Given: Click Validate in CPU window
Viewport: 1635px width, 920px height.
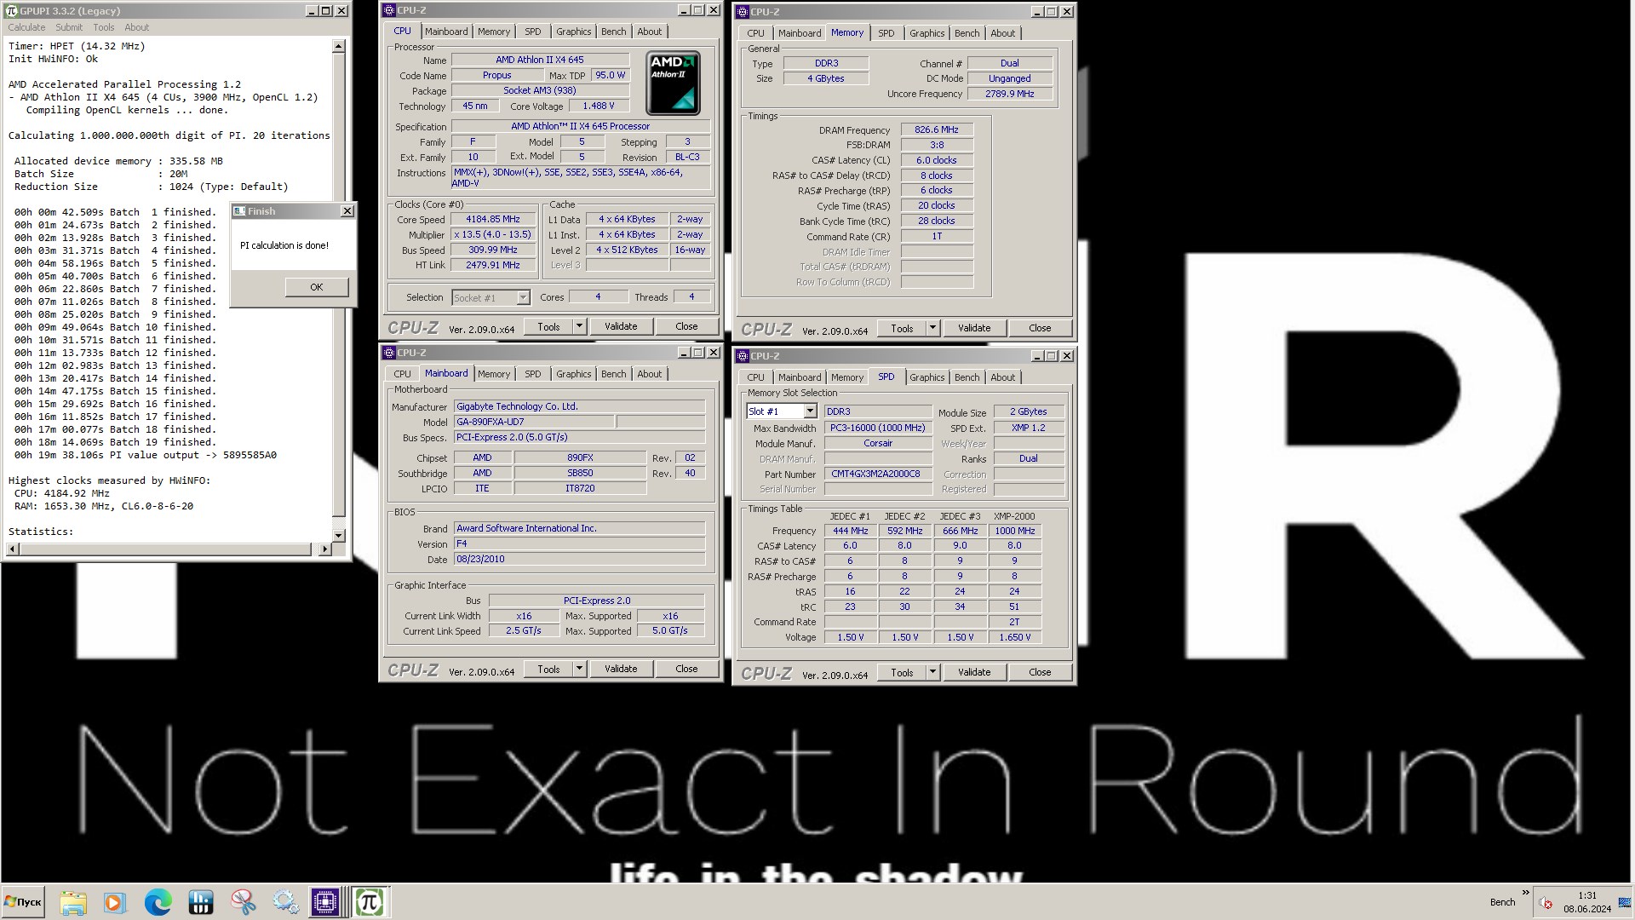Looking at the screenshot, I should [x=621, y=326].
